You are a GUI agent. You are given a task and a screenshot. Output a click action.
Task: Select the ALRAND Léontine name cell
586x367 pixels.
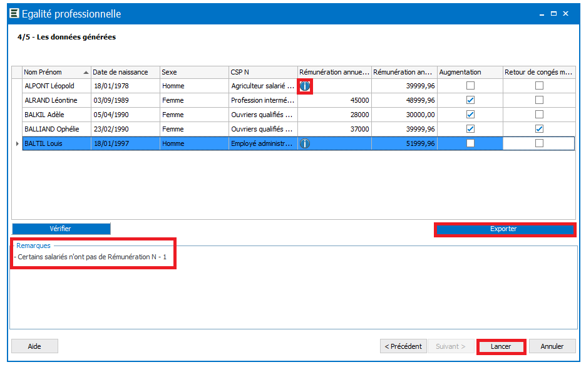pyautogui.click(x=57, y=100)
